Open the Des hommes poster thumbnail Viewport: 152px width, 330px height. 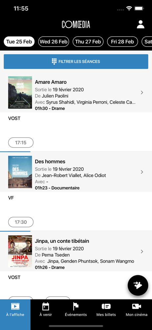tap(20, 172)
